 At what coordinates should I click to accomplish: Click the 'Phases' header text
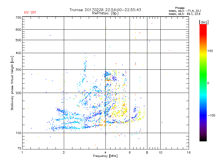(180, 8)
